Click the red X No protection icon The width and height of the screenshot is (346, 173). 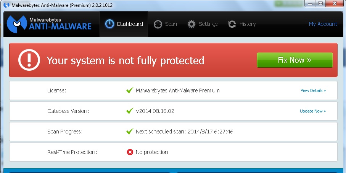click(130, 152)
